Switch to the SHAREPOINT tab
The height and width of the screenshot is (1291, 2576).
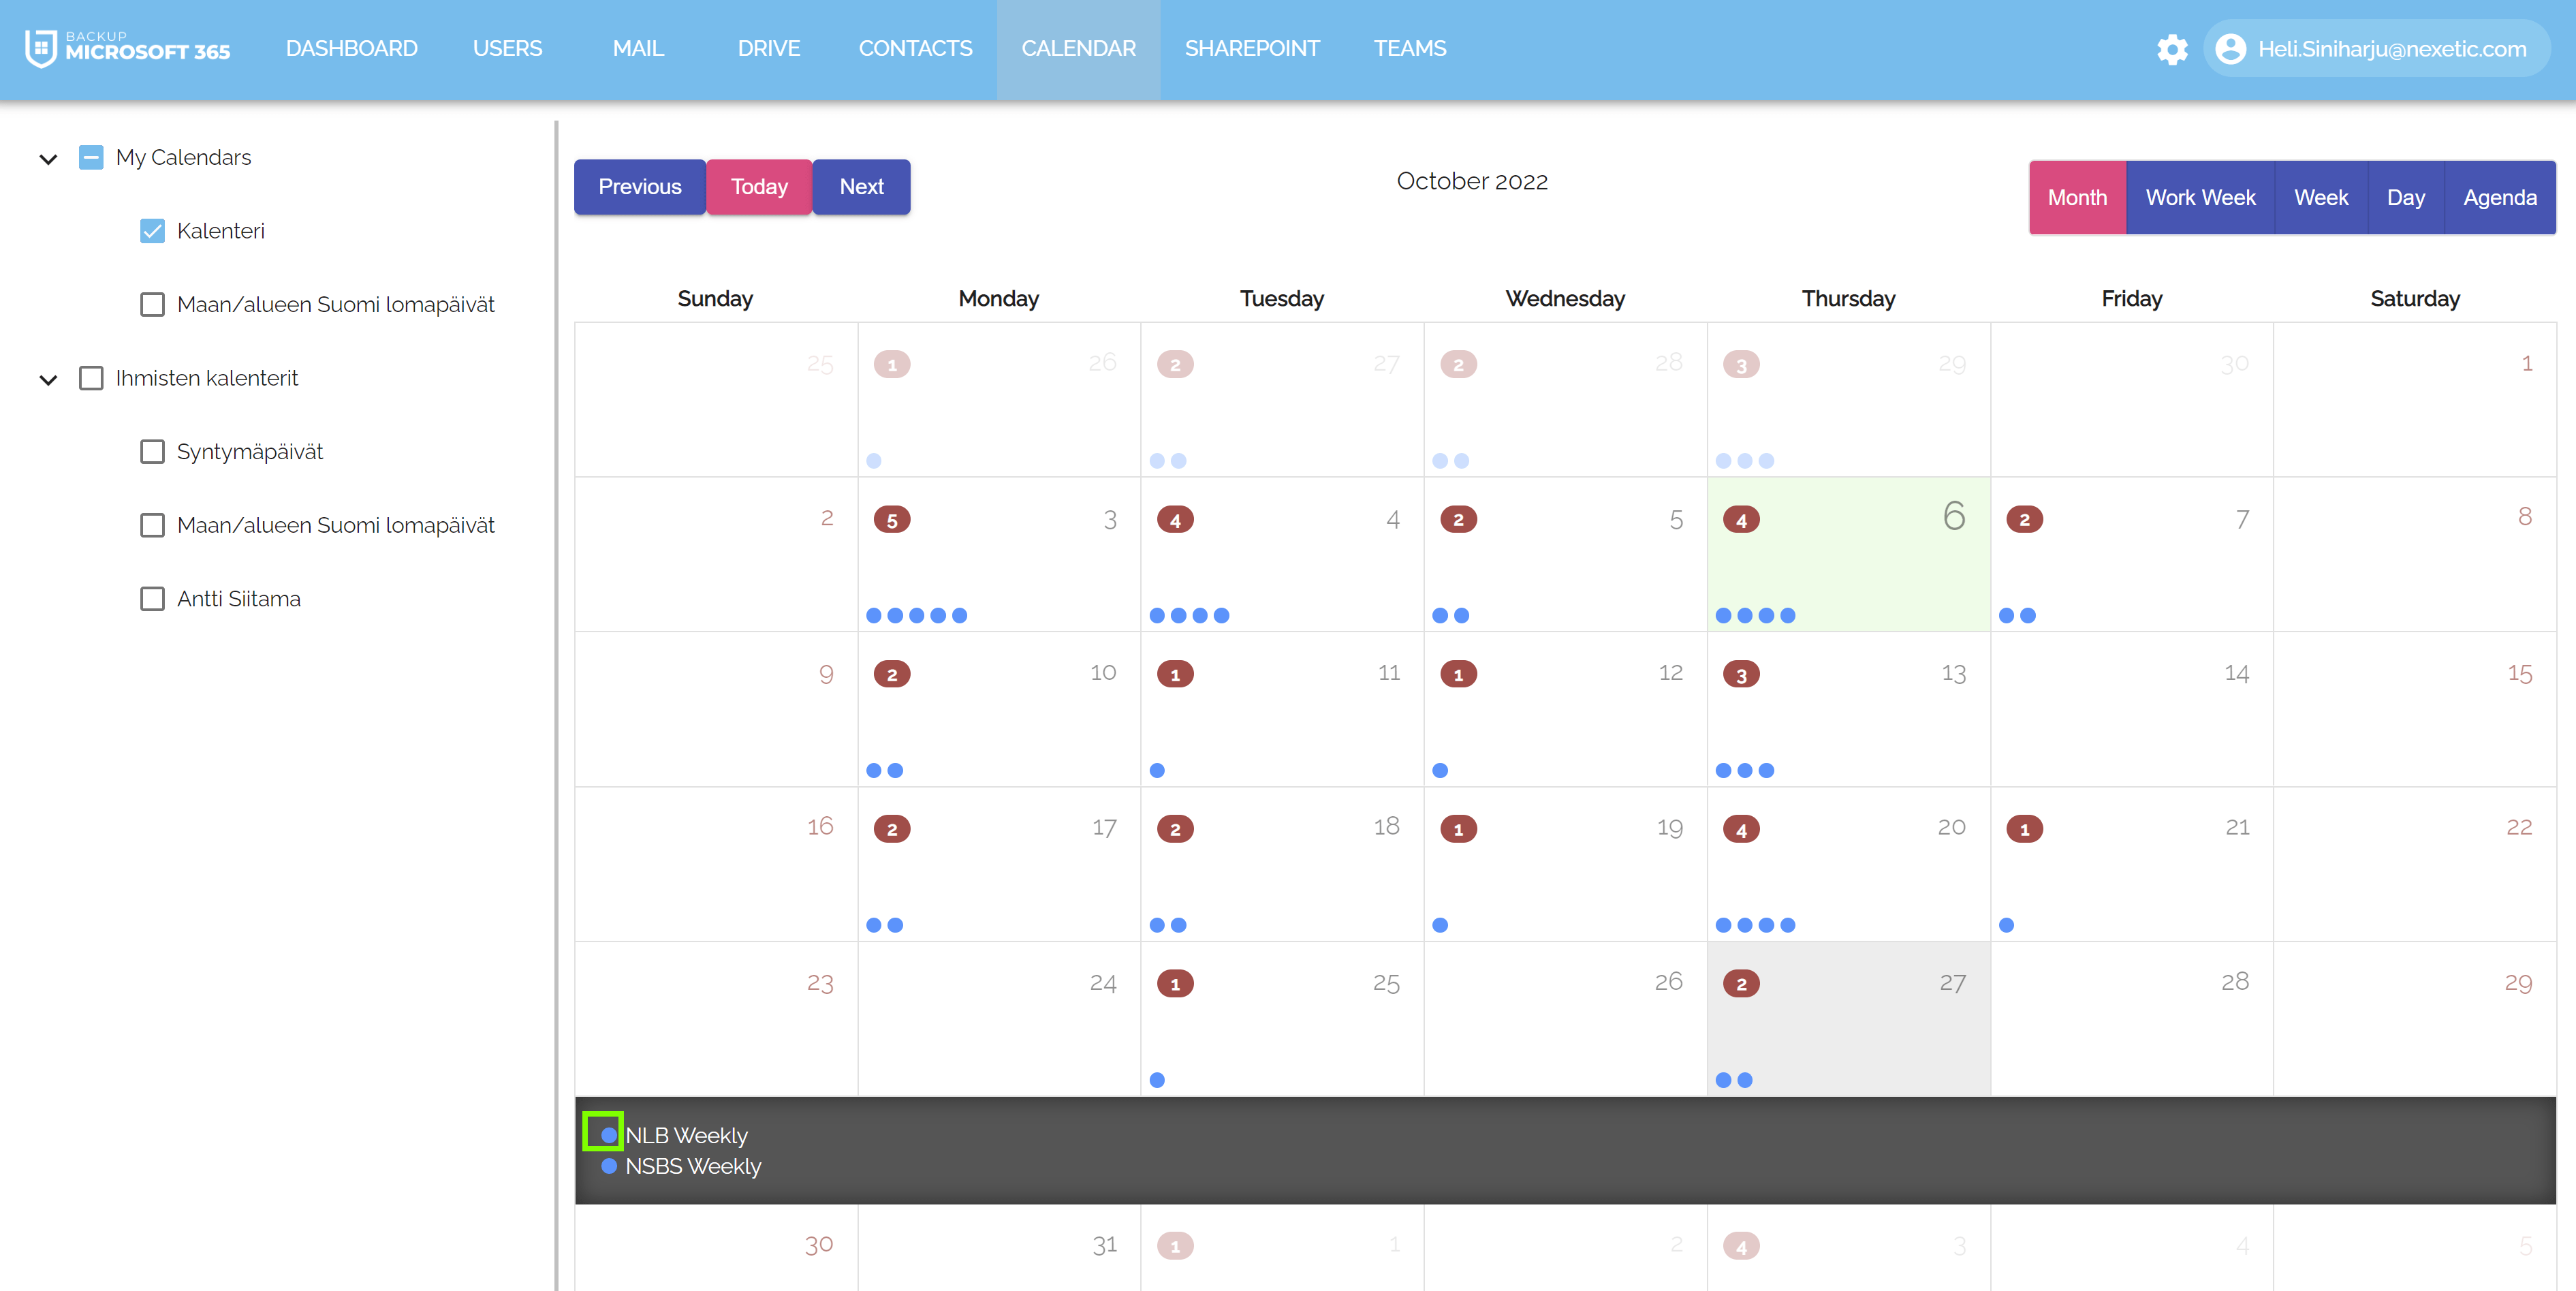click(1252, 48)
